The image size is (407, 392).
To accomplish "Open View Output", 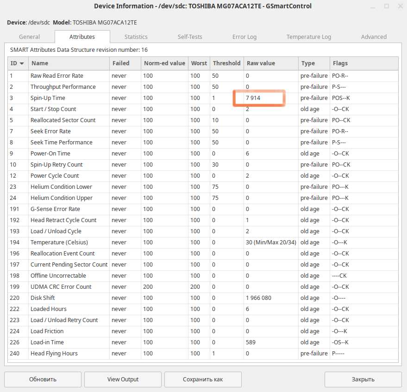I will tap(123, 380).
